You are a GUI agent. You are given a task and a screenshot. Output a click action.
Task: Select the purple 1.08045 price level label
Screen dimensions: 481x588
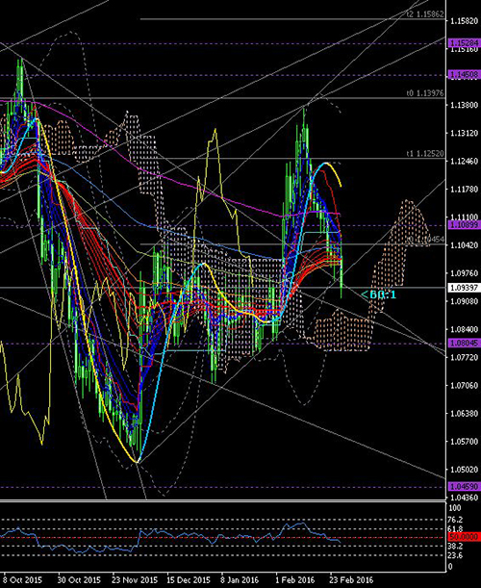pyautogui.click(x=465, y=343)
